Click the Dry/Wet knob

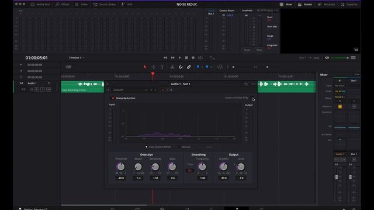pyautogui.click(x=223, y=167)
